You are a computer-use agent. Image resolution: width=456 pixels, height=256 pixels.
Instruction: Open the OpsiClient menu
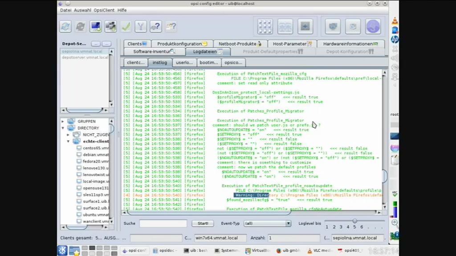(x=104, y=10)
